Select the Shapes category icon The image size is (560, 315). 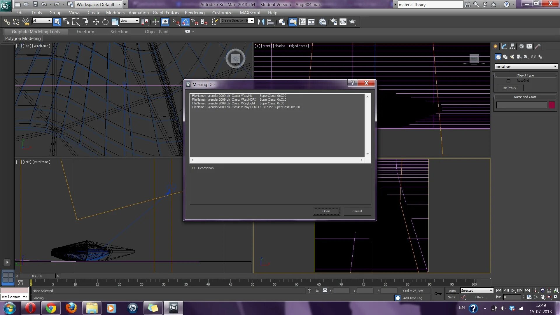tap(505, 57)
